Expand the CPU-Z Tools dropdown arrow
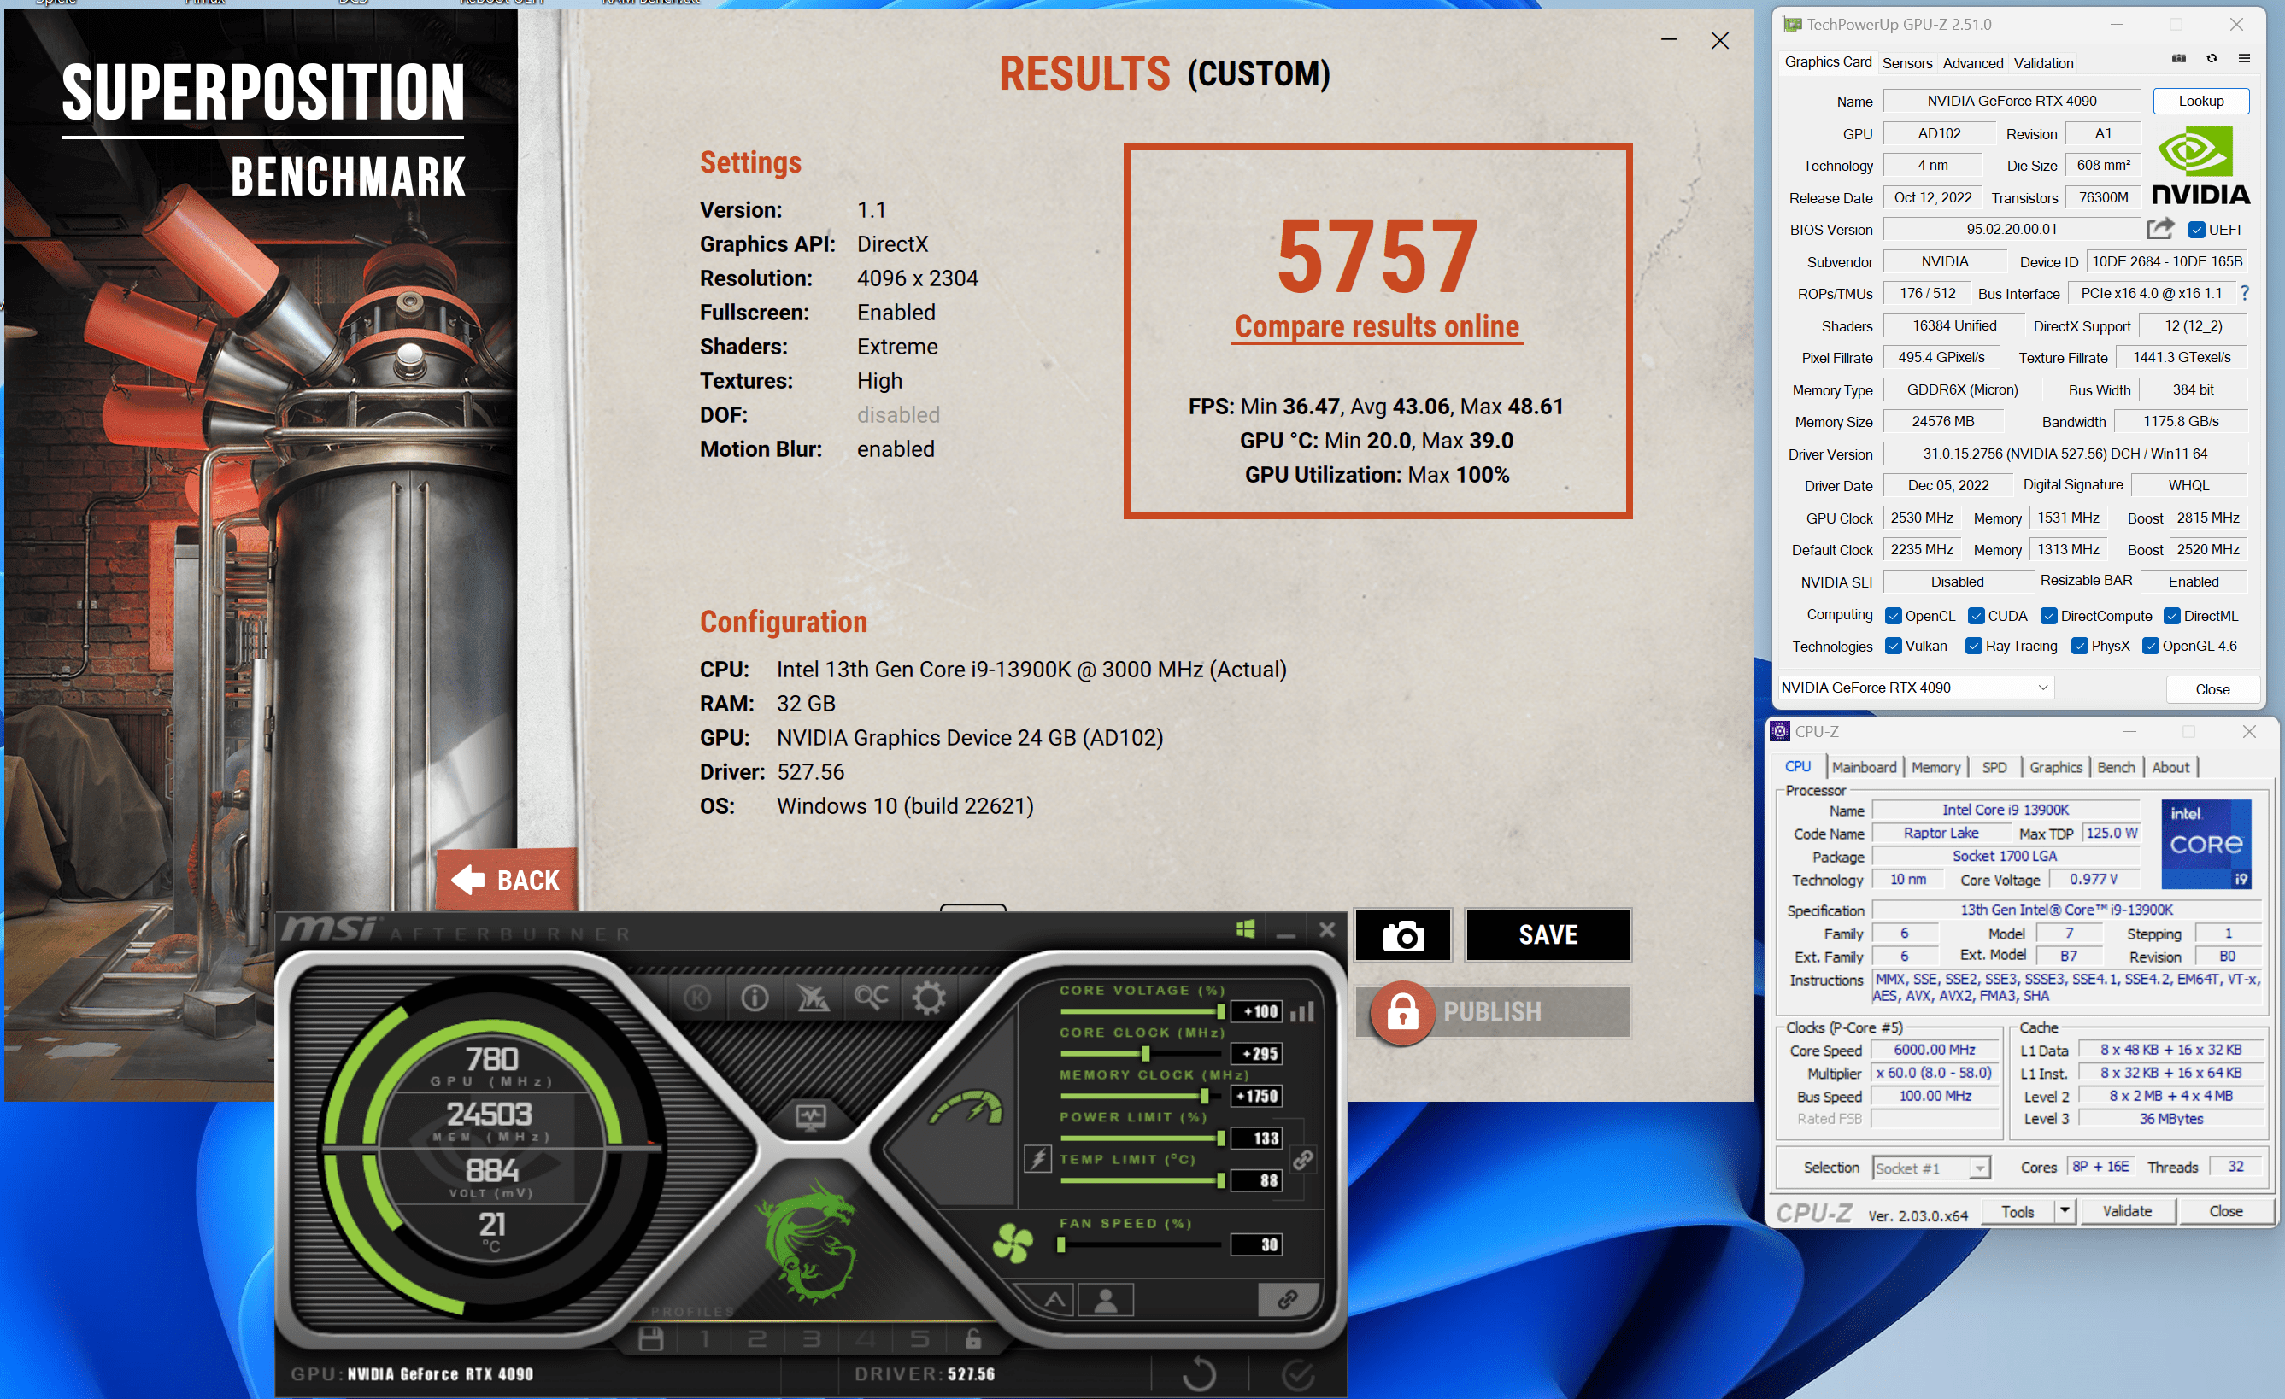This screenshot has width=2285, height=1399. (x=2065, y=1211)
